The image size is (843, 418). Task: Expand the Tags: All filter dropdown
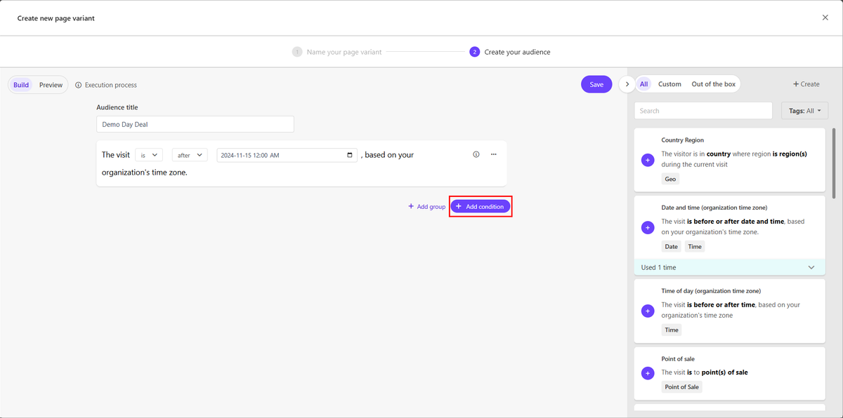pyautogui.click(x=804, y=111)
